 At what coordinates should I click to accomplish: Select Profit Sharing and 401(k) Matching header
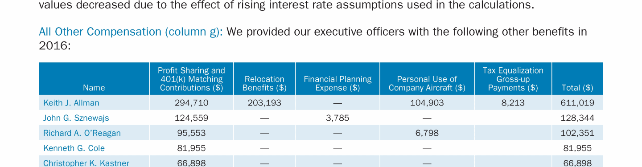point(192,79)
